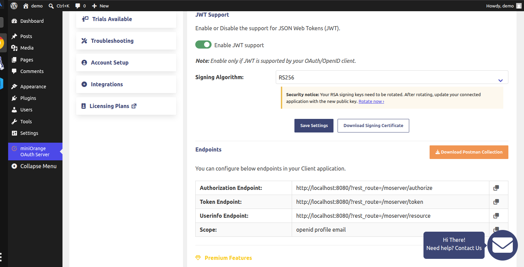Open Comments in the admin sidebar
The image size is (524, 267).
click(x=35, y=71)
